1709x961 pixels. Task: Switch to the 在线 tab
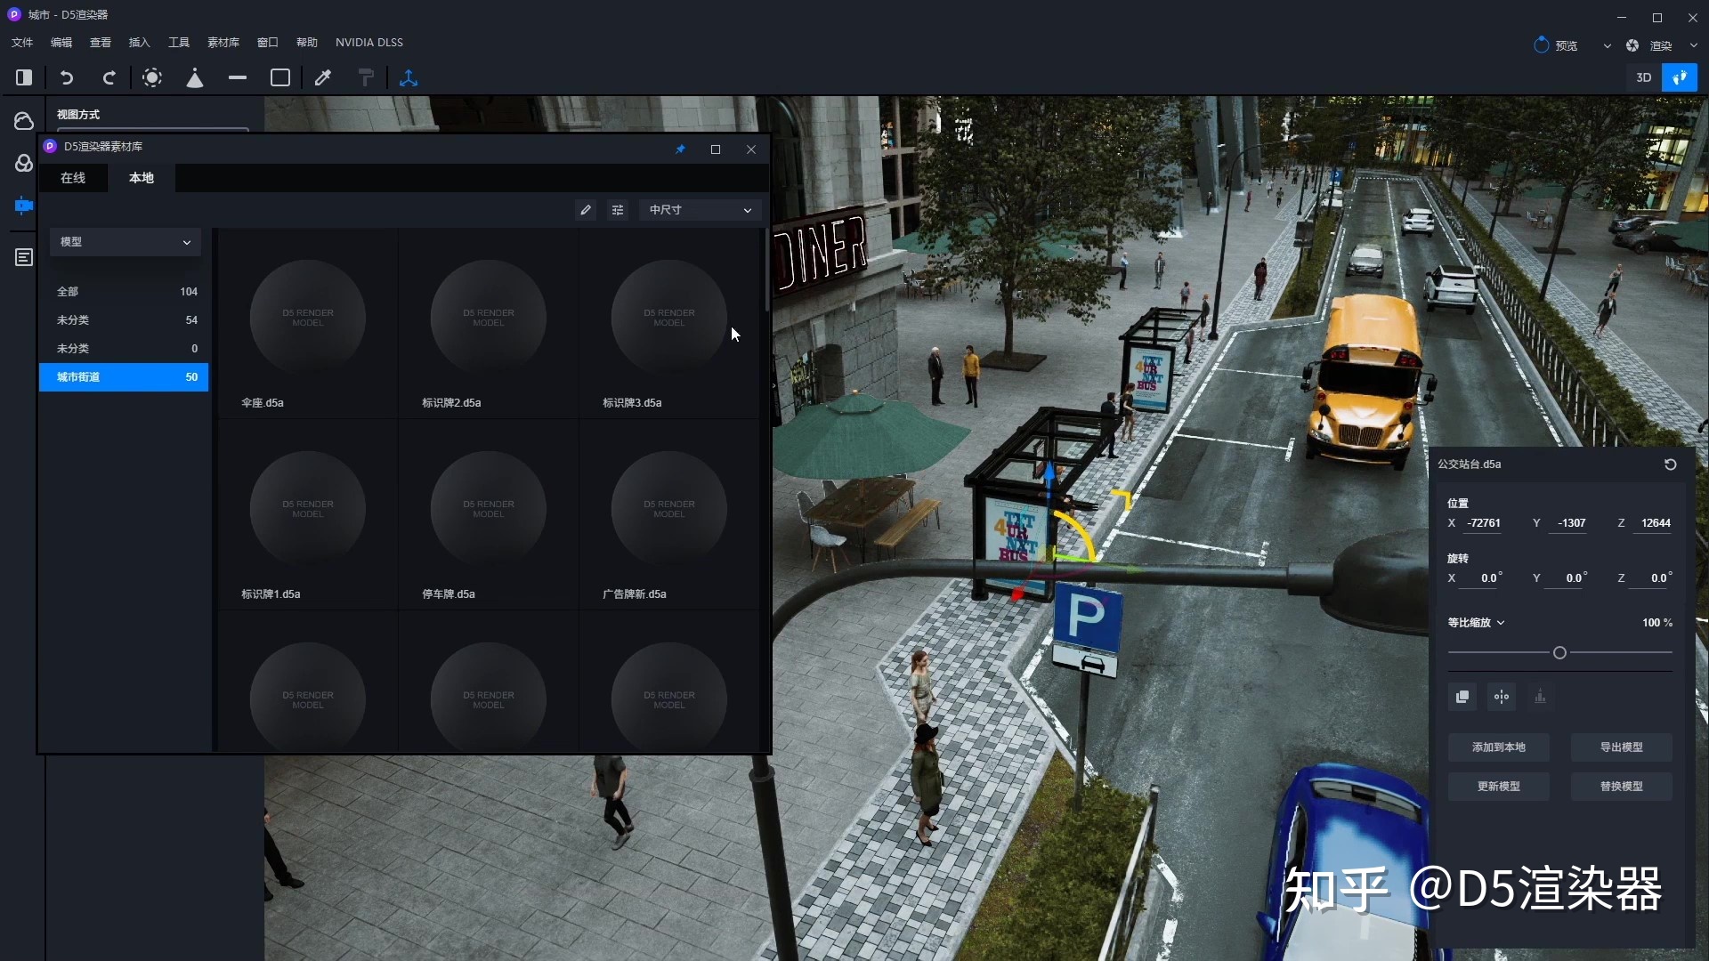[73, 178]
